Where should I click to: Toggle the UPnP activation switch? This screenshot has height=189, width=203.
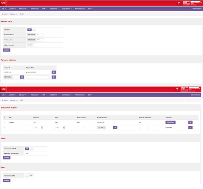tap(29, 149)
